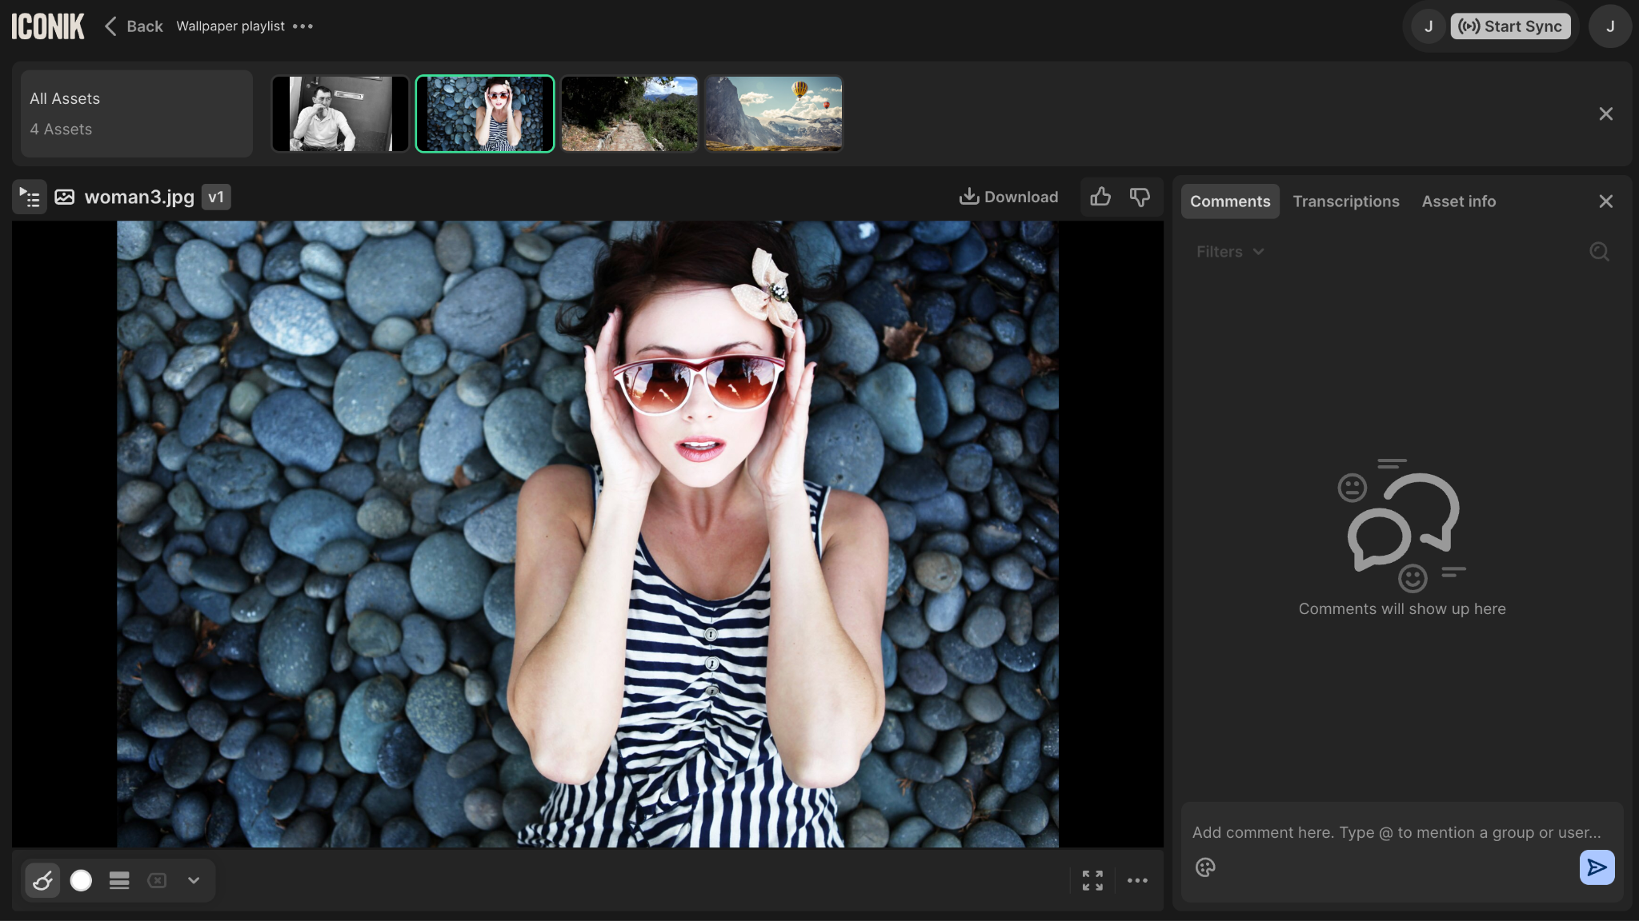The width and height of the screenshot is (1639, 921).
Task: Open the v1 version selector
Action: [x=216, y=197]
